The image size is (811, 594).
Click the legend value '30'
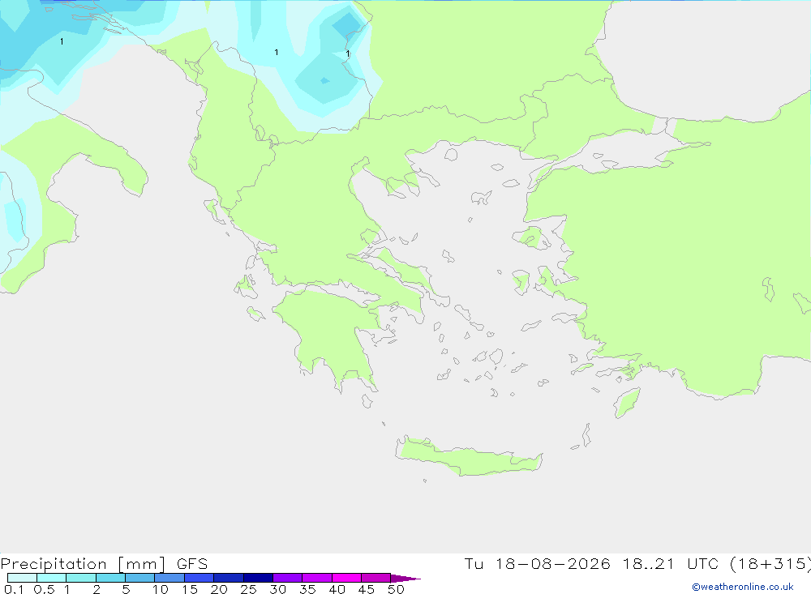tap(277, 589)
